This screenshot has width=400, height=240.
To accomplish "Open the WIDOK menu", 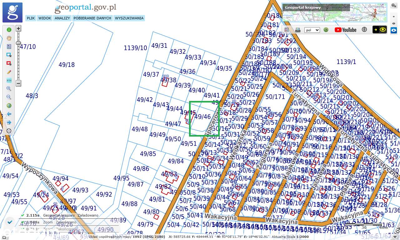I will coord(45,18).
